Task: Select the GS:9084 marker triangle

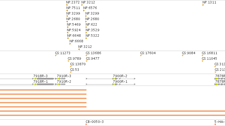Action: (183, 56)
